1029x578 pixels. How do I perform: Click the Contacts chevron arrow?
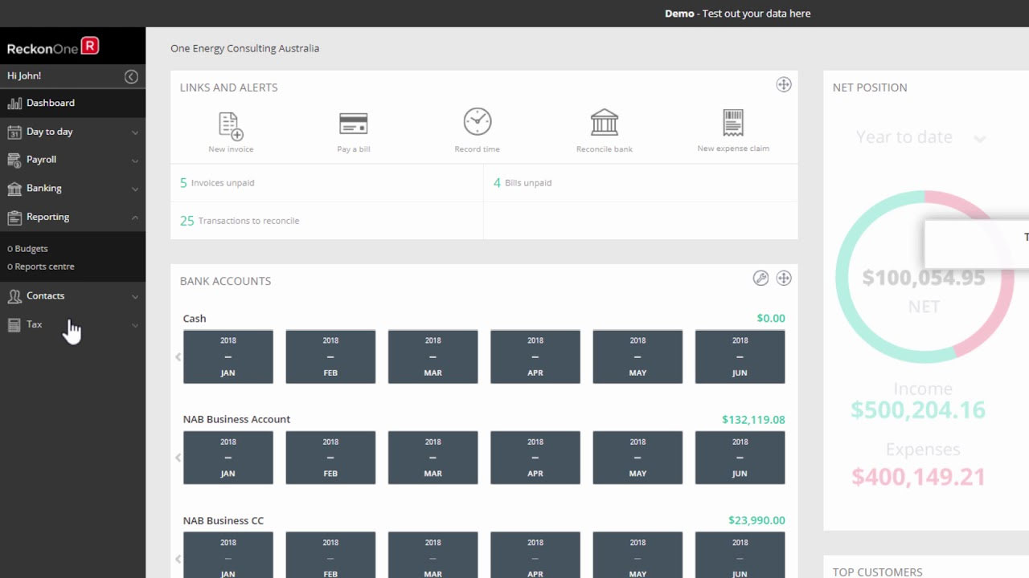point(135,297)
